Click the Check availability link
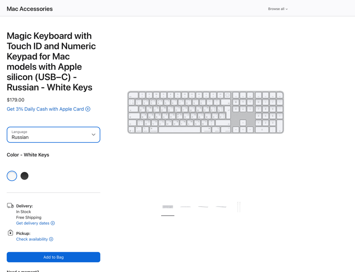355x272 pixels. click(x=32, y=239)
